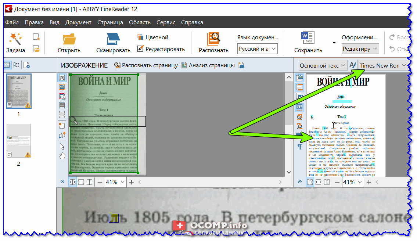Select the page 1 thumbnail
This screenshot has height=241, width=417.
(x=19, y=91)
